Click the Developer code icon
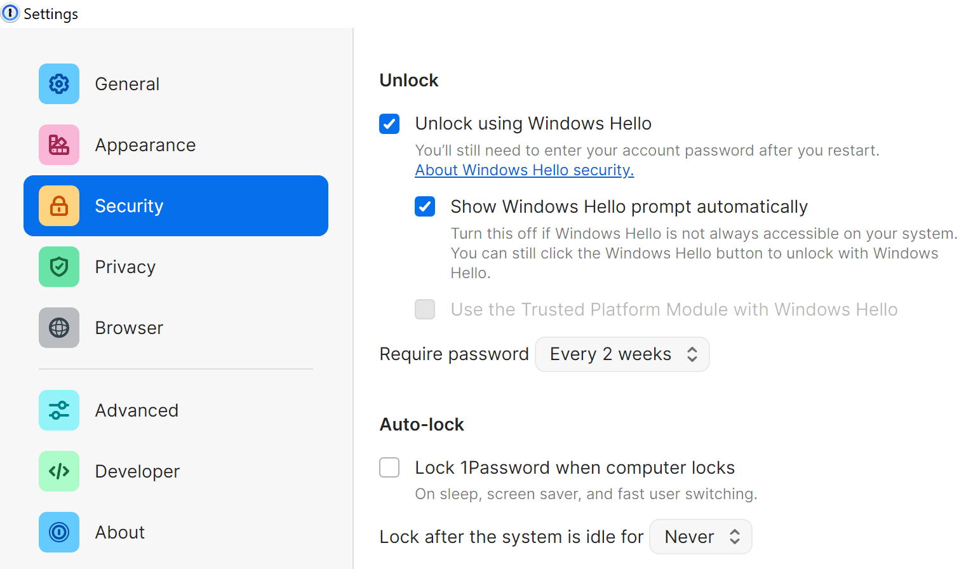Screen dimensions: 959x569 tap(58, 471)
